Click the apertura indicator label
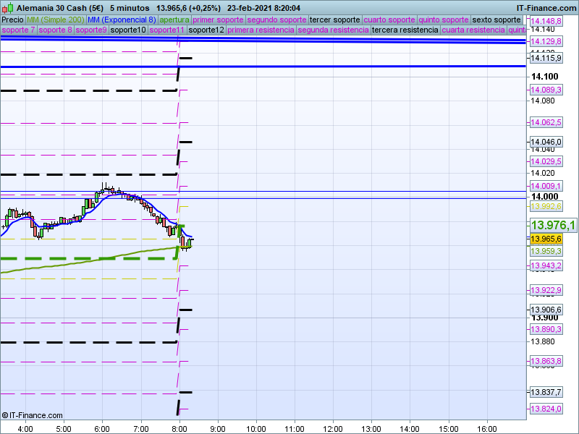 coord(174,20)
